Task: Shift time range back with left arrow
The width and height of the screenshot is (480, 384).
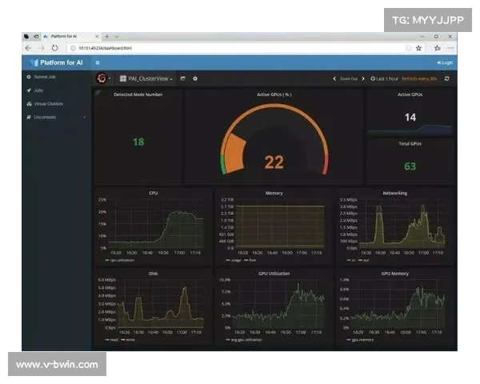Action: tap(334, 78)
